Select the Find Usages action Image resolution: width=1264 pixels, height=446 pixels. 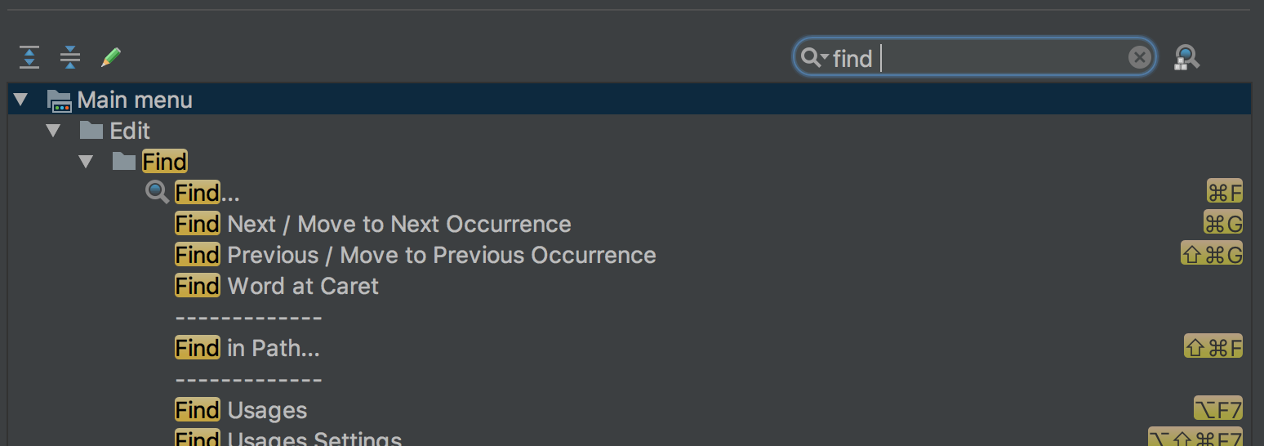[x=242, y=410]
